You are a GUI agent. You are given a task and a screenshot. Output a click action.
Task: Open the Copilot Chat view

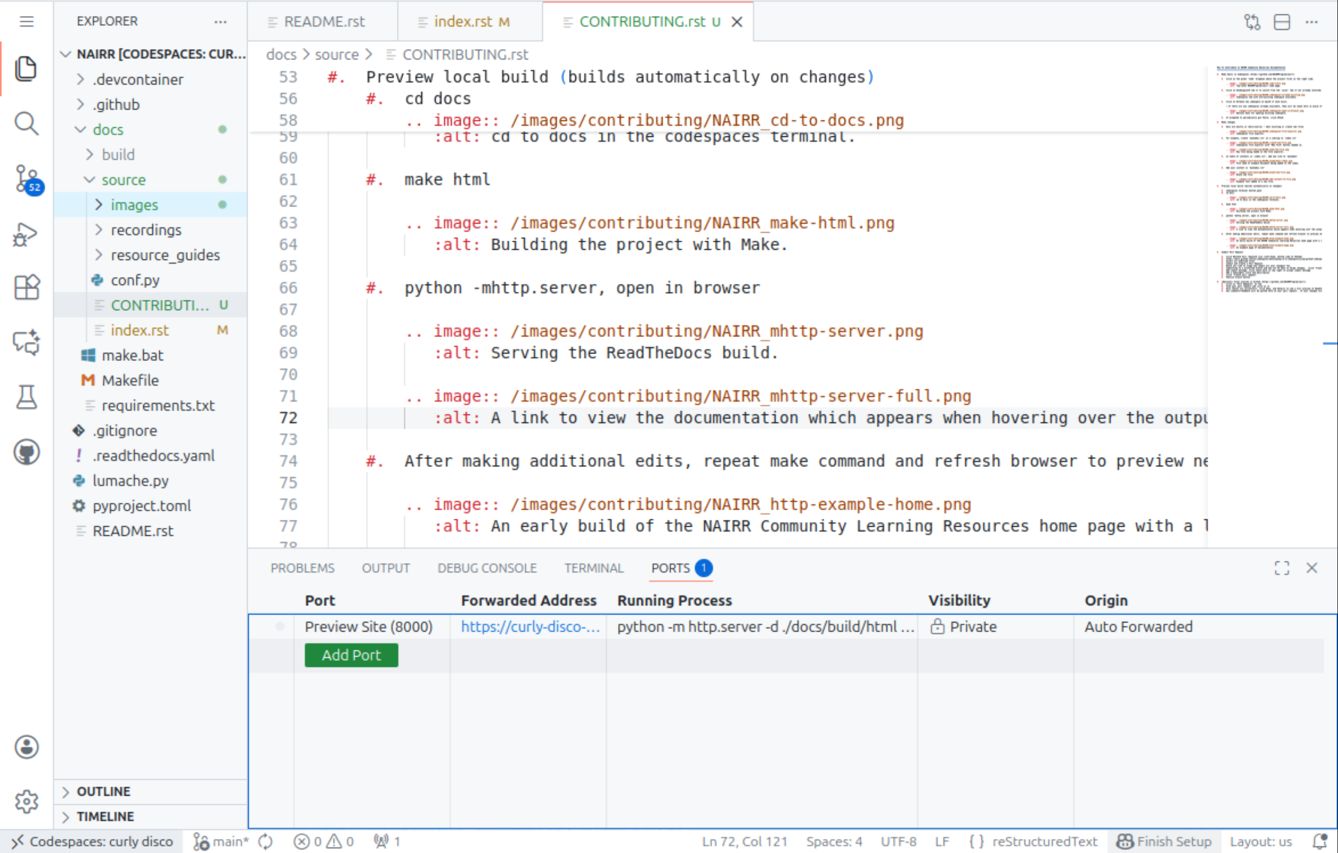(x=26, y=342)
